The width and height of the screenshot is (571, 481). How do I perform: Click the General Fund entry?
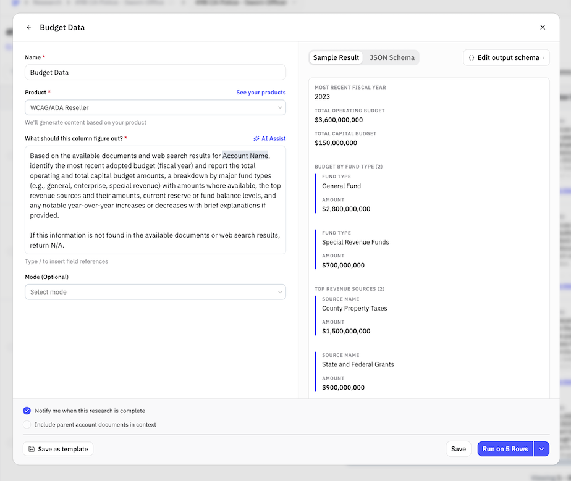pyautogui.click(x=341, y=186)
